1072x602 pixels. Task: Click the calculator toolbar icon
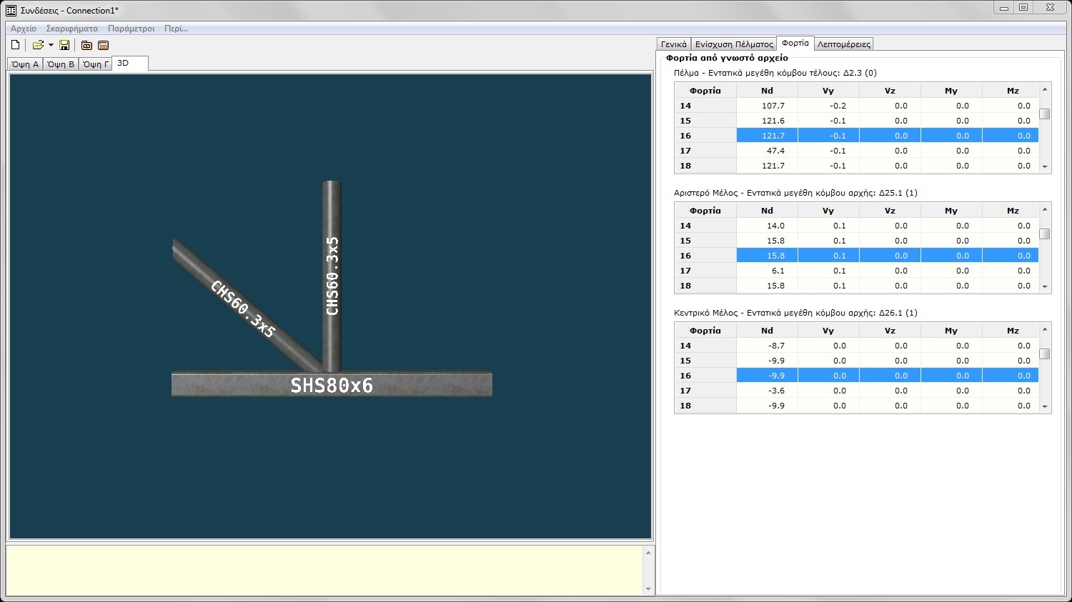103,45
